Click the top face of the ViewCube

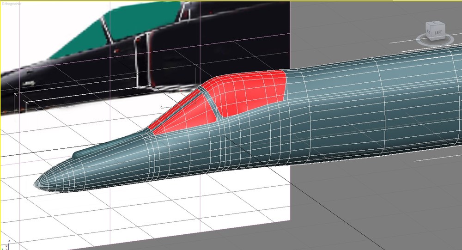[436, 24]
